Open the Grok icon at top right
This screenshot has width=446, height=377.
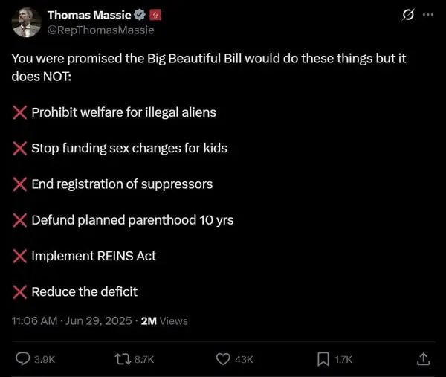pyautogui.click(x=407, y=15)
